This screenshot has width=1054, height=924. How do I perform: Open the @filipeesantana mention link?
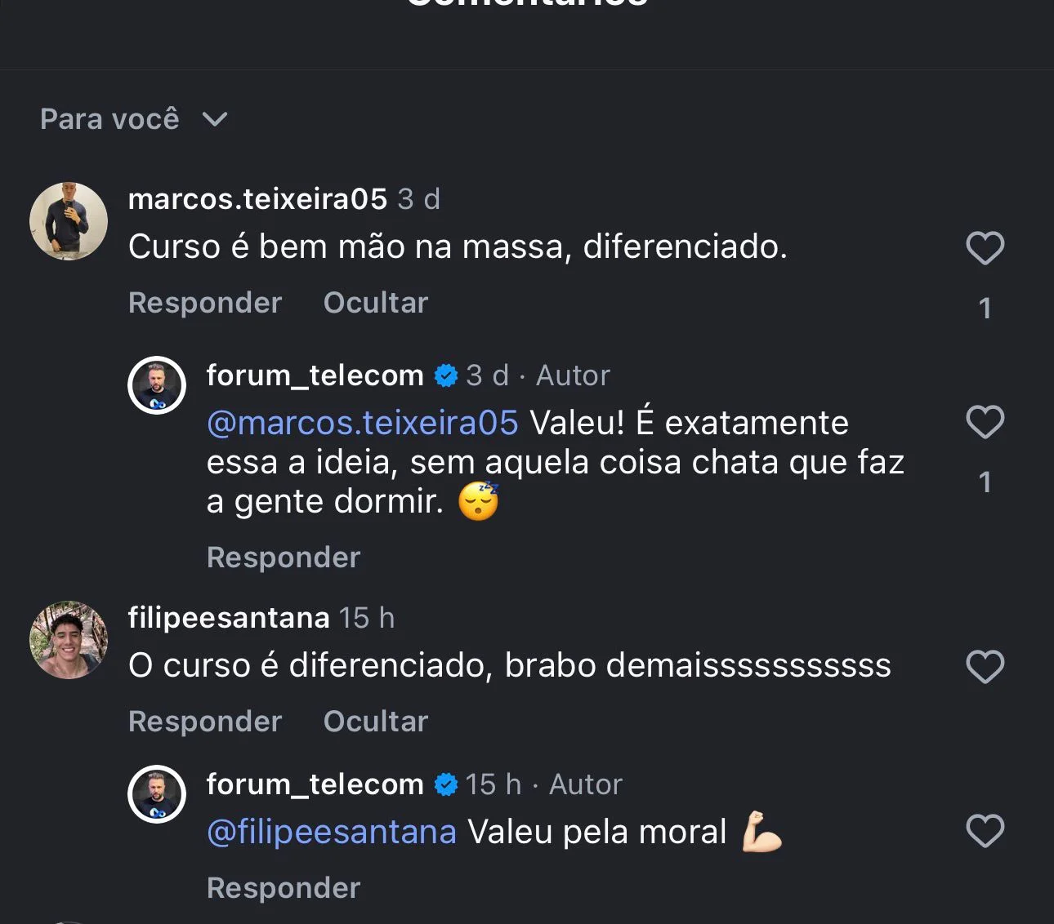(x=331, y=831)
